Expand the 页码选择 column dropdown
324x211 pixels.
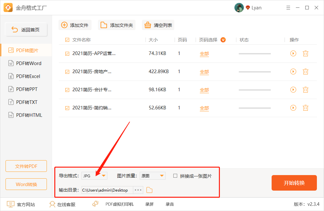pyautogui.click(x=223, y=39)
